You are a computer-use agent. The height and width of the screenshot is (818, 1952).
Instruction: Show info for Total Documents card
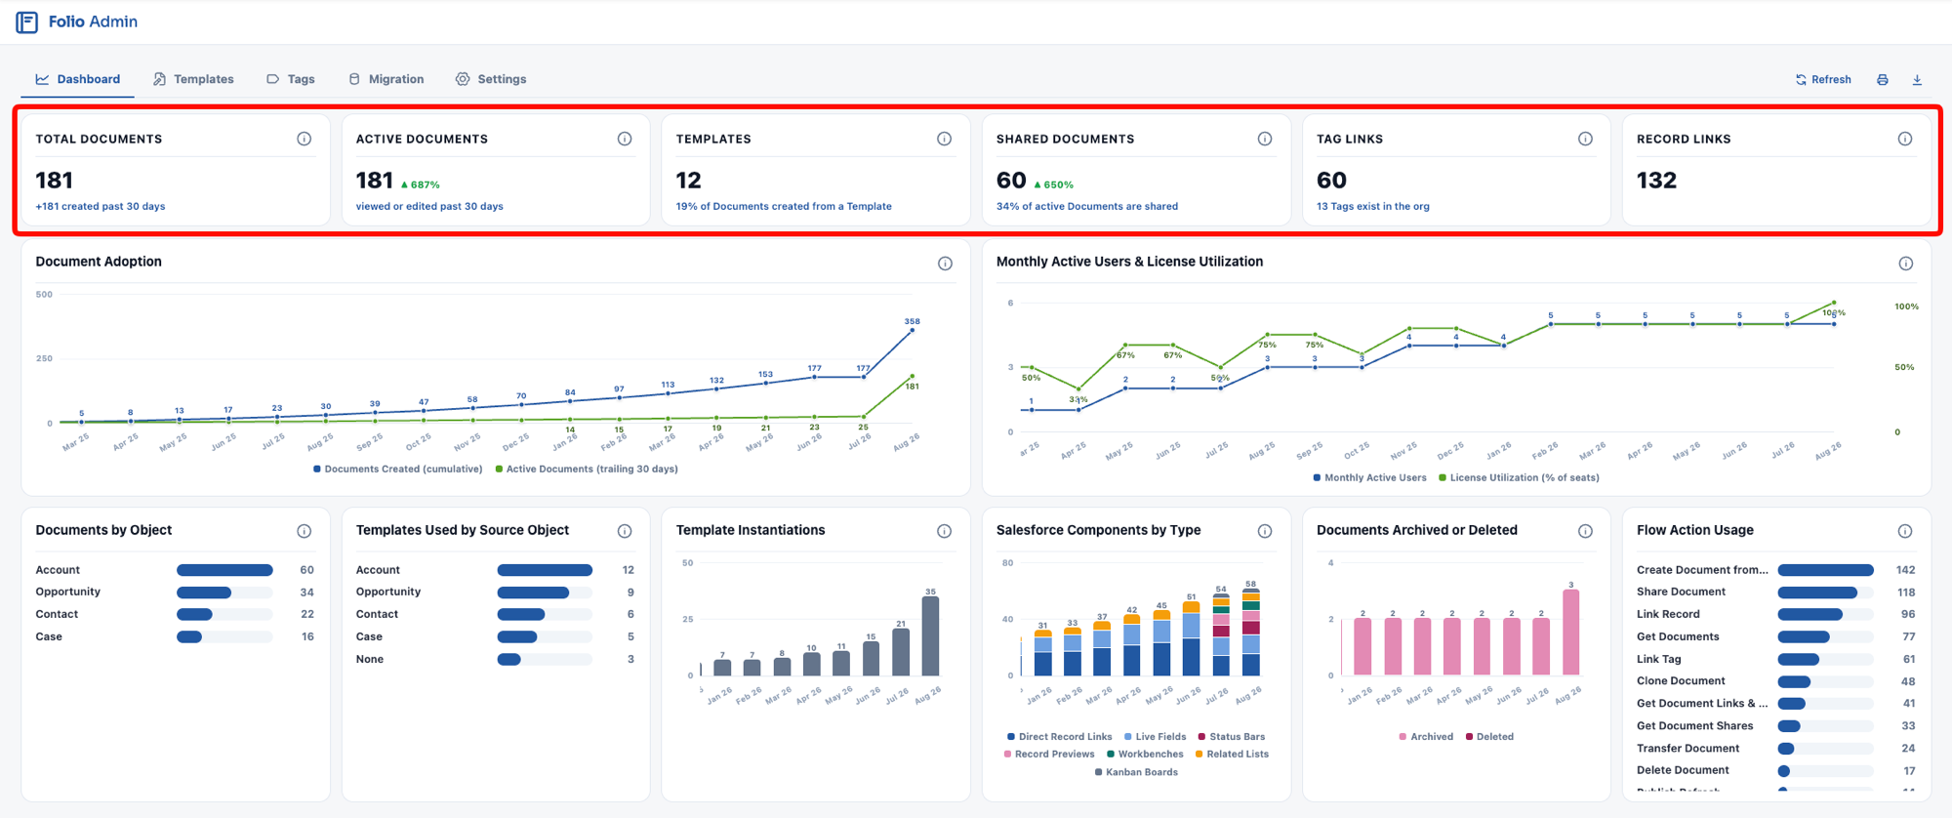(x=305, y=140)
